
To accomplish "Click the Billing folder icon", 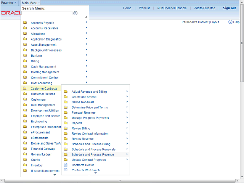I will 25,61.
